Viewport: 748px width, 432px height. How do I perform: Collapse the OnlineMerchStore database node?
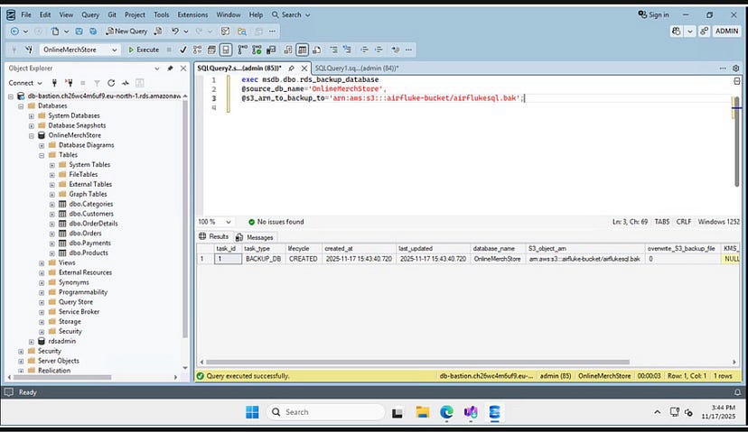pos(32,136)
